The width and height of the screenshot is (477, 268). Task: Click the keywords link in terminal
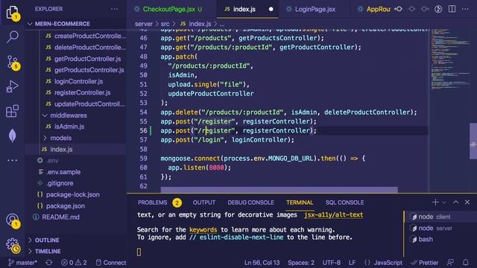pos(203,230)
